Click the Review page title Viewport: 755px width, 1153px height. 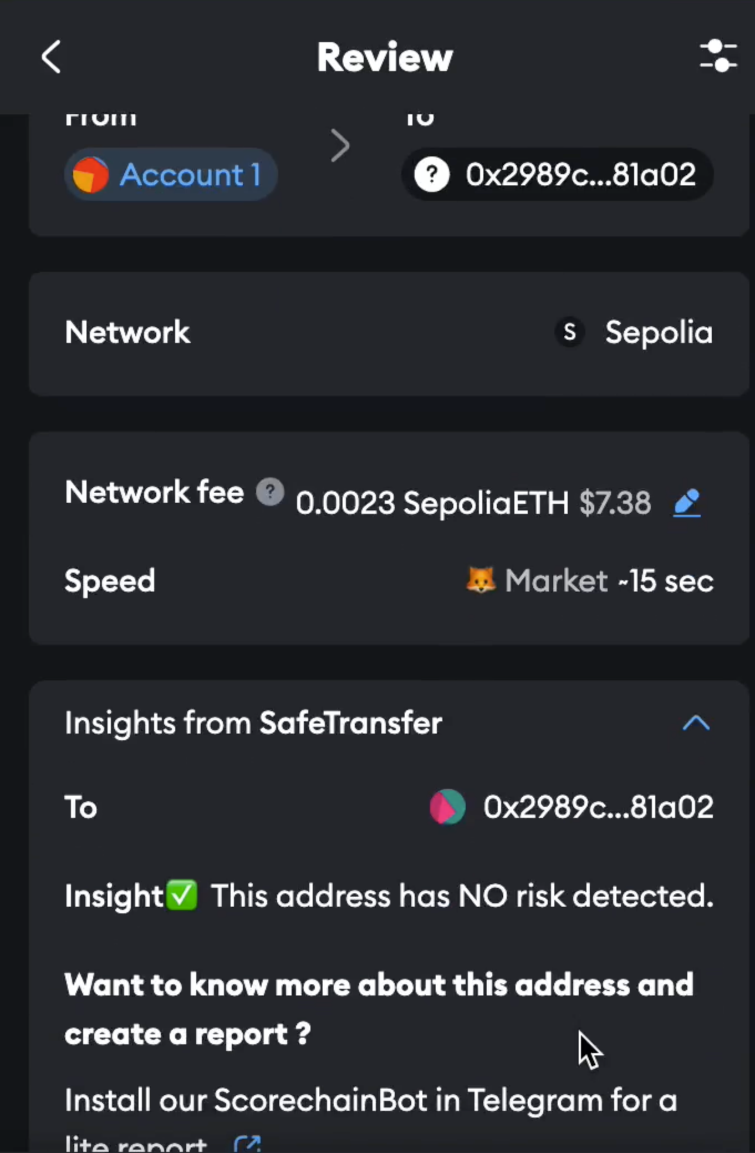click(x=385, y=57)
